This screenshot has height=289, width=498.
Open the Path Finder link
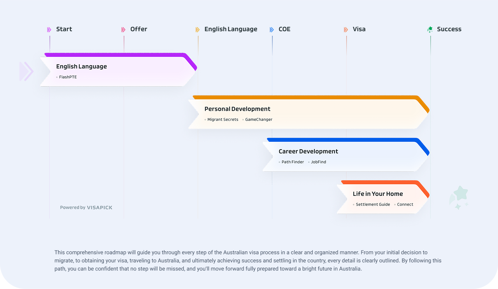pyautogui.click(x=293, y=162)
